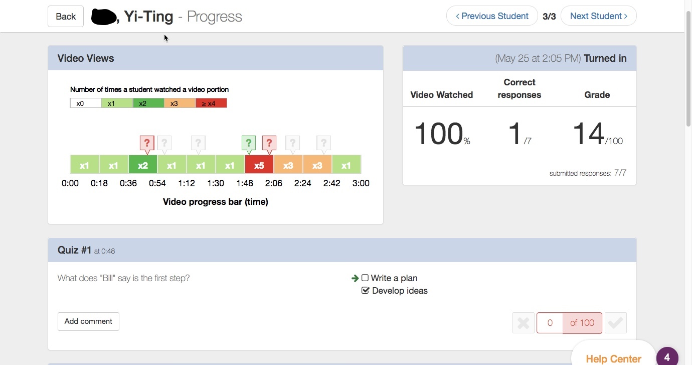692x365 pixels.
Task: Select the dark green x2 video segment
Action: point(143,165)
